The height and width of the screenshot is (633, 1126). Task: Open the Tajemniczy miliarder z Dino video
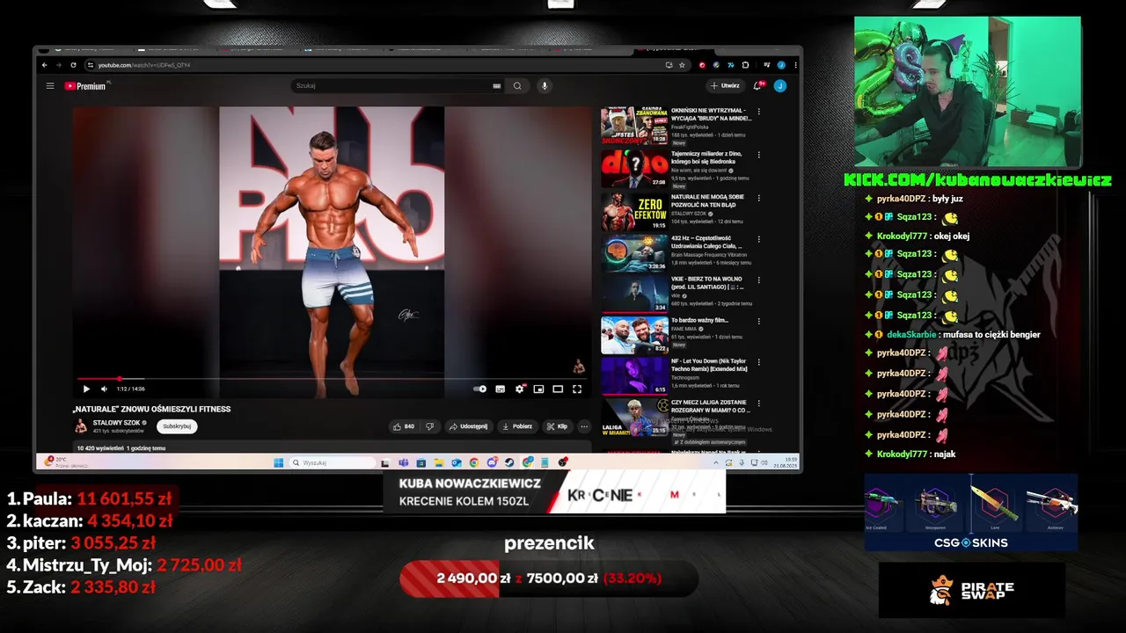tap(634, 168)
